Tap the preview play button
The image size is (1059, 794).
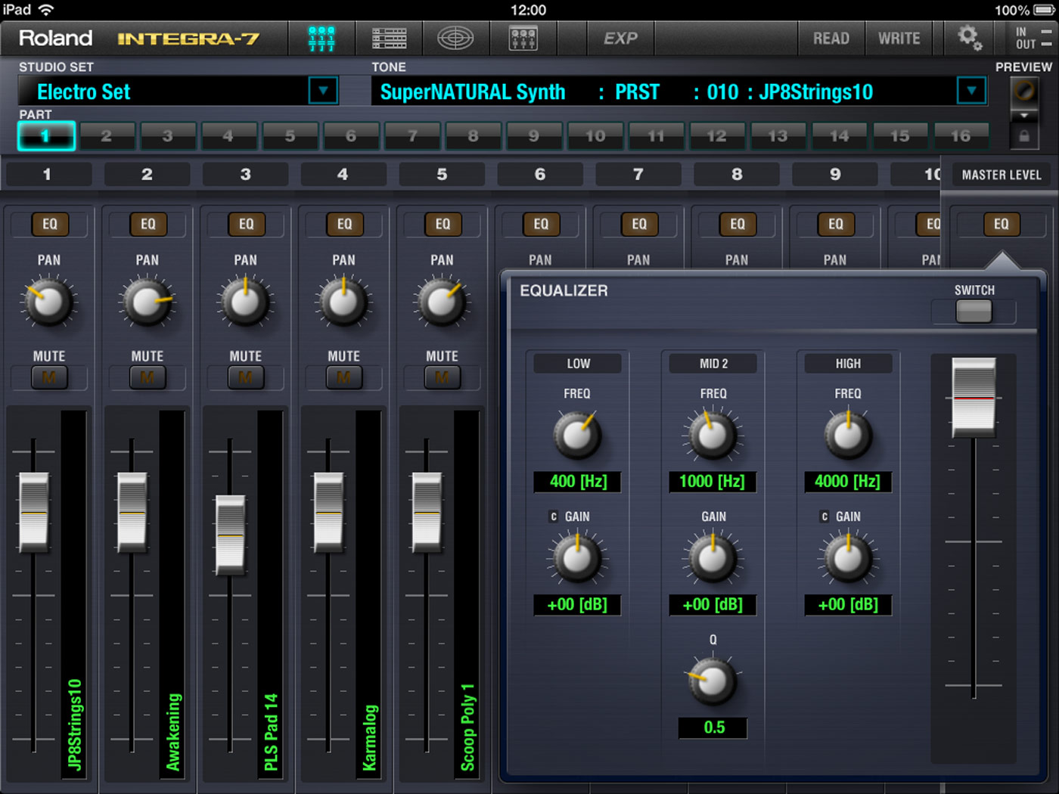click(x=1023, y=91)
